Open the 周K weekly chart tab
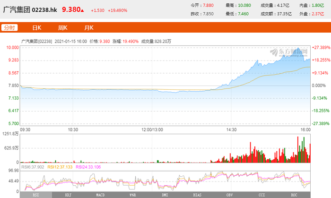Image resolution: width=331 pixels, height=198 pixels. pyautogui.click(x=63, y=28)
